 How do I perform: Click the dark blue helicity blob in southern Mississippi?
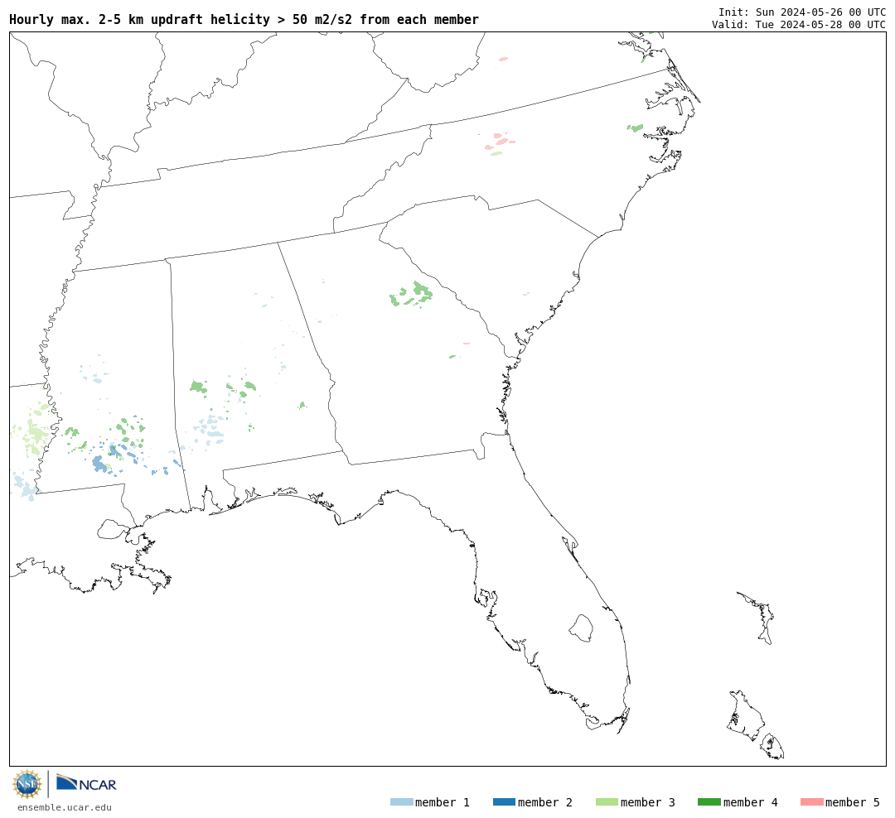point(100,464)
